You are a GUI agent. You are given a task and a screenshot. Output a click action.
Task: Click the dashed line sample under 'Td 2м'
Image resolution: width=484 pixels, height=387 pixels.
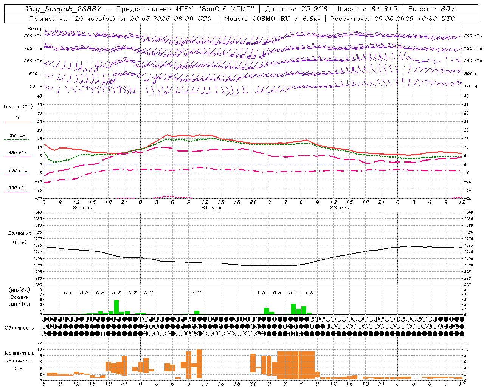(17, 140)
